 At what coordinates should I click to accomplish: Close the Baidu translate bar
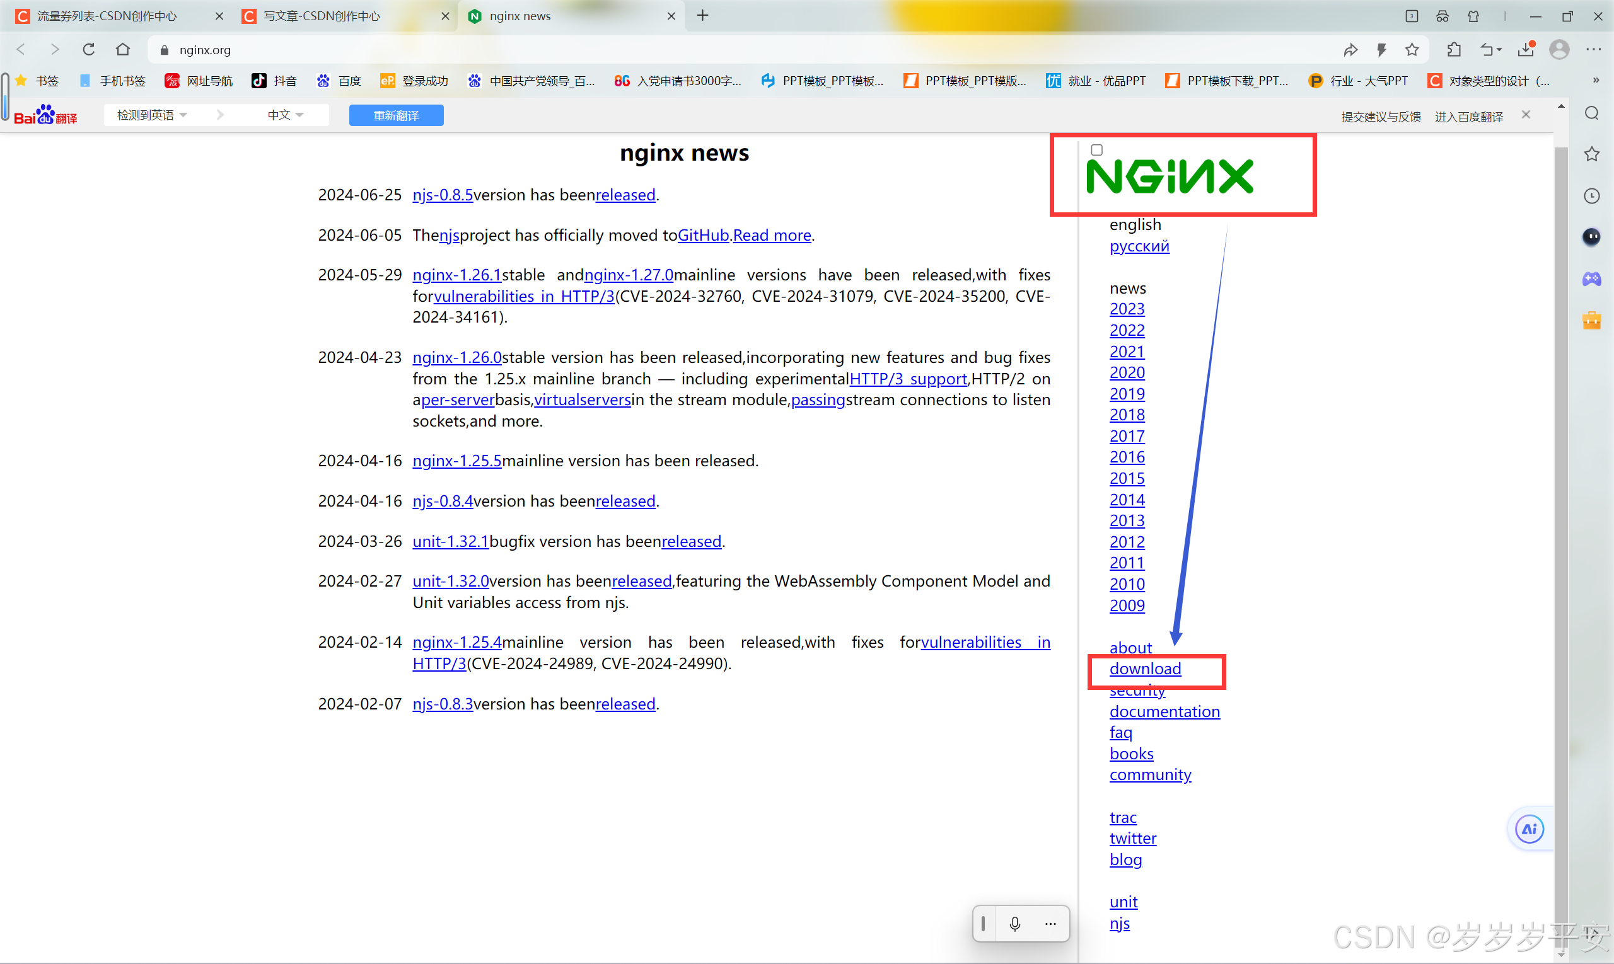(x=1526, y=114)
